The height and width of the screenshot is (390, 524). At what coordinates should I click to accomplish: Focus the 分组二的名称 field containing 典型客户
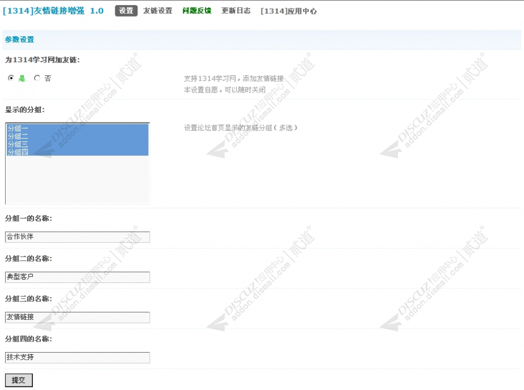tap(78, 277)
